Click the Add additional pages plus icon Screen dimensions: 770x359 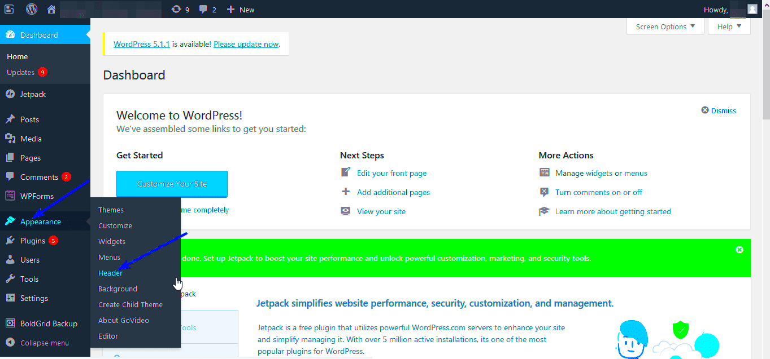pyautogui.click(x=346, y=192)
